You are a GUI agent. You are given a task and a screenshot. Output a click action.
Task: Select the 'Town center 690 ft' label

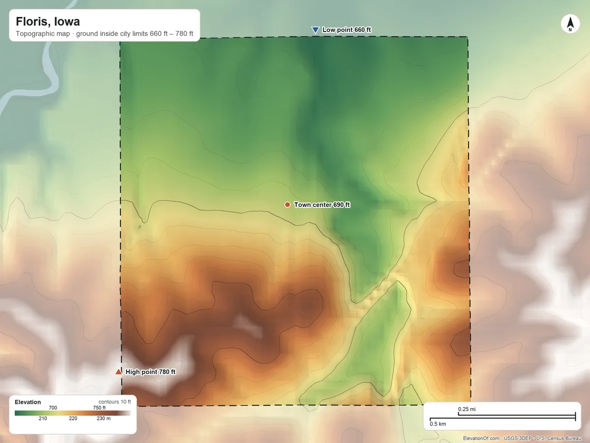tap(322, 205)
